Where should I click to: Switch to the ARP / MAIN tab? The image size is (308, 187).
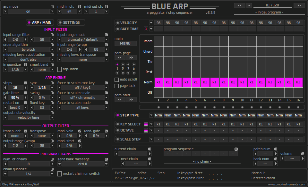coord(39,22)
